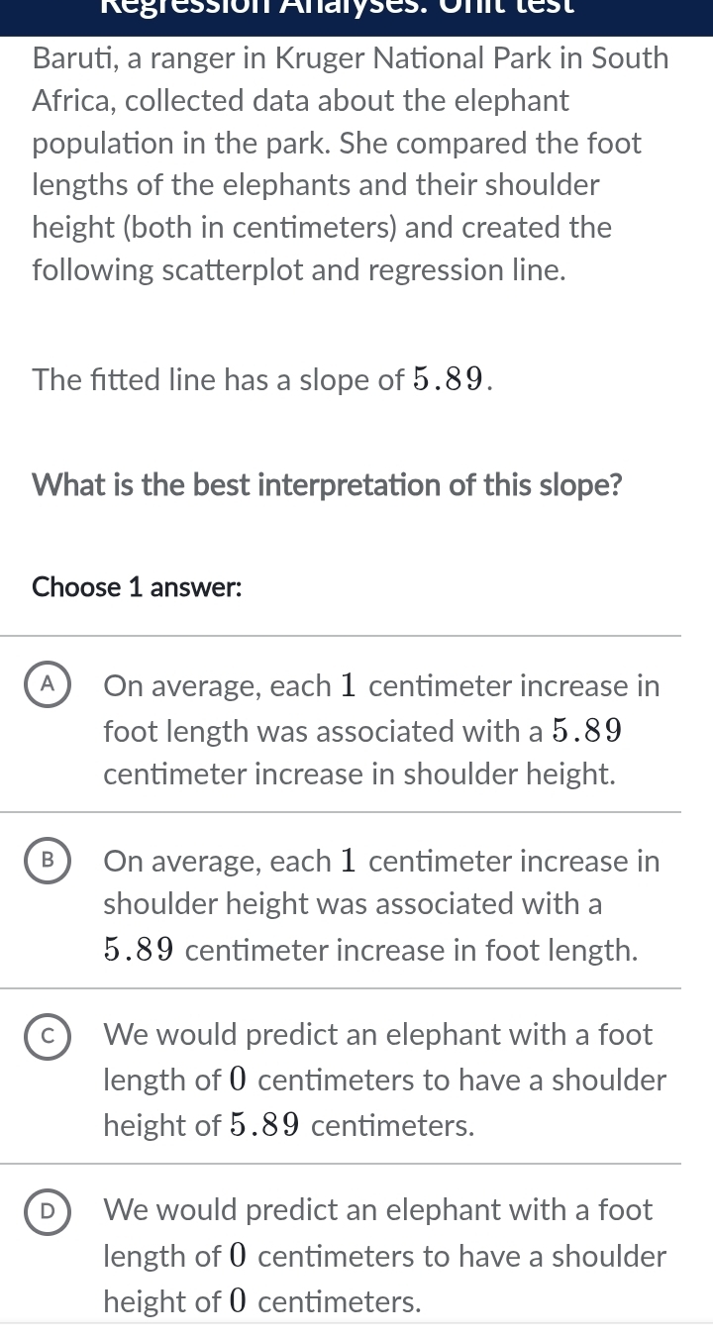Click 'following scatterplot and regression line' text
The width and height of the screenshot is (713, 1339).
[x=299, y=270]
